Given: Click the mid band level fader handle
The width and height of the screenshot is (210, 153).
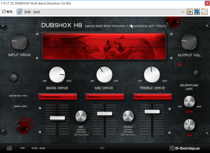Looking at the screenshot, I should [104, 114].
